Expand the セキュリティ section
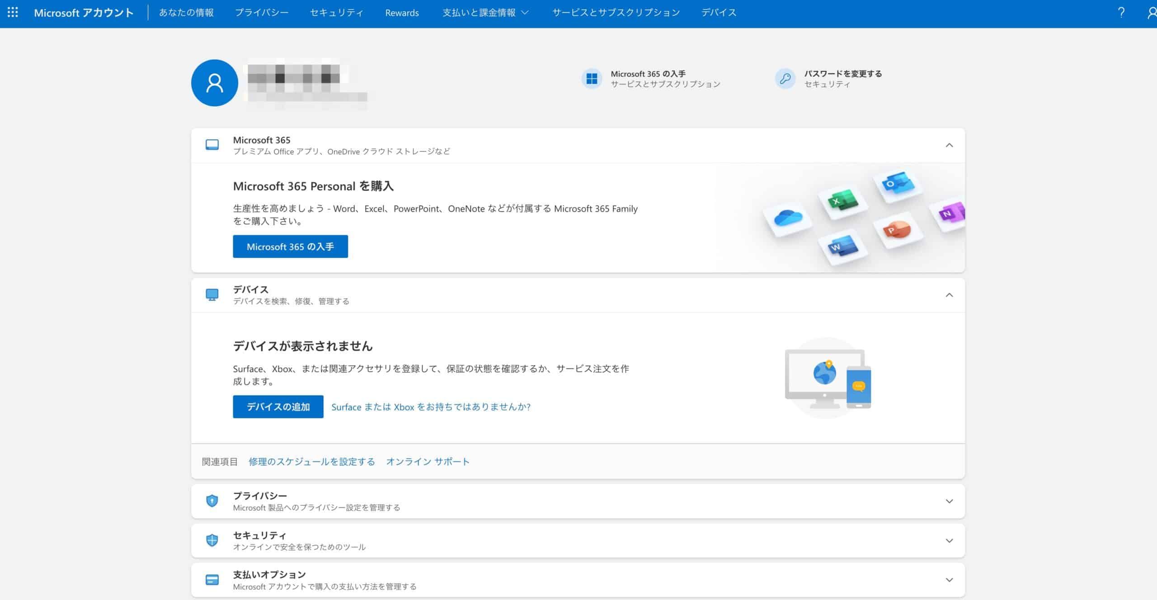Screen dimensions: 1157x600 (x=949, y=540)
